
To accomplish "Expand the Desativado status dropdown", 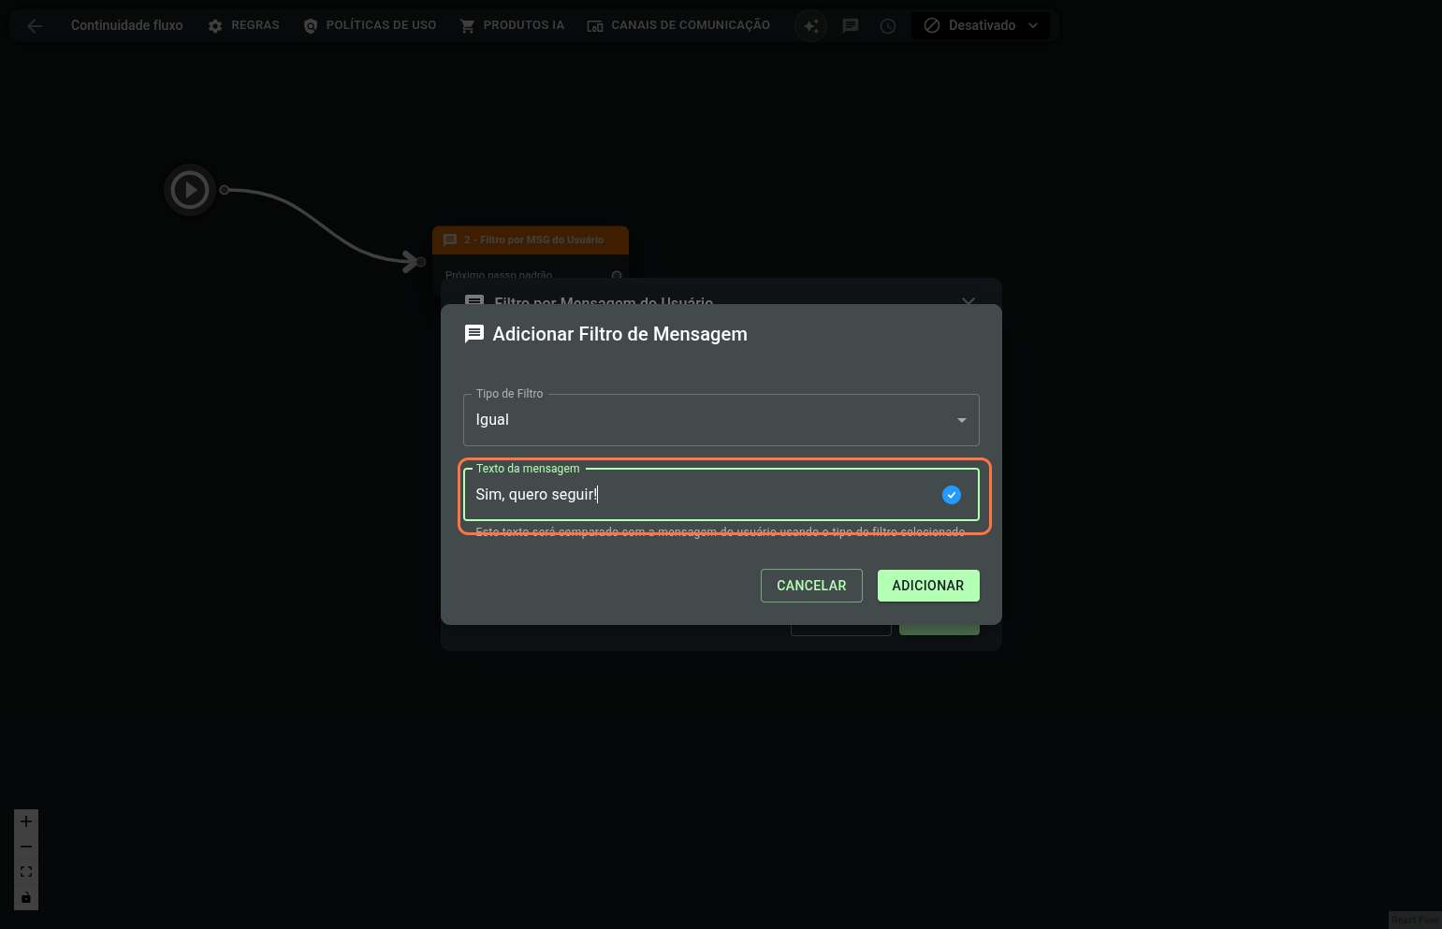I will 981,25.
